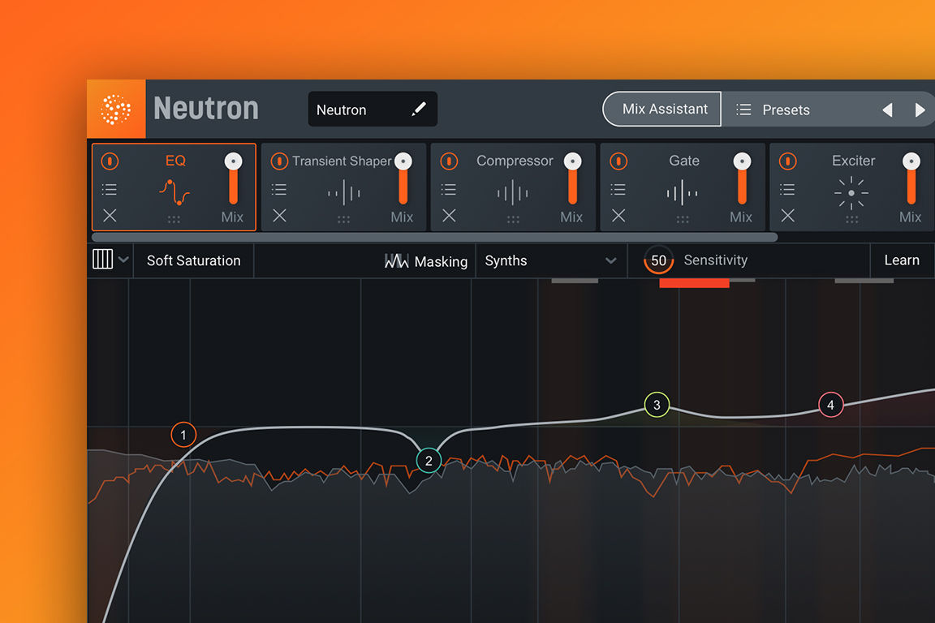Select EQ band node 2
The image size is (935, 623).
tap(429, 460)
